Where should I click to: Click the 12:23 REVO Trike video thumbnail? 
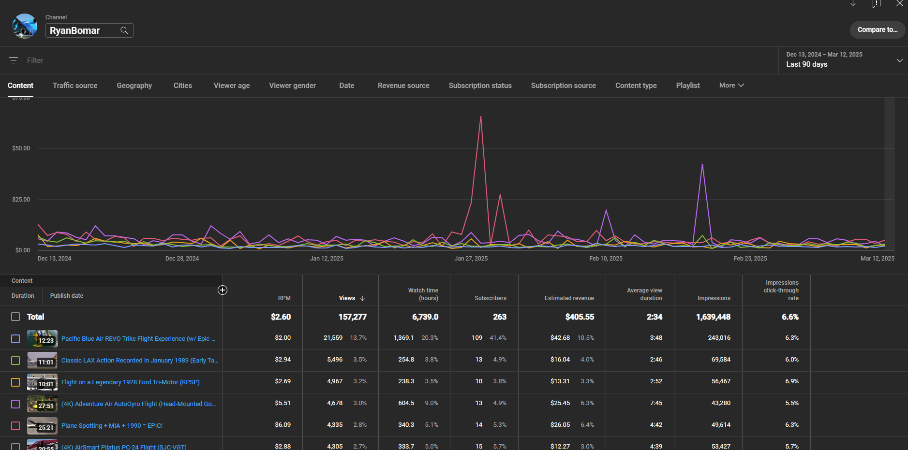point(42,339)
